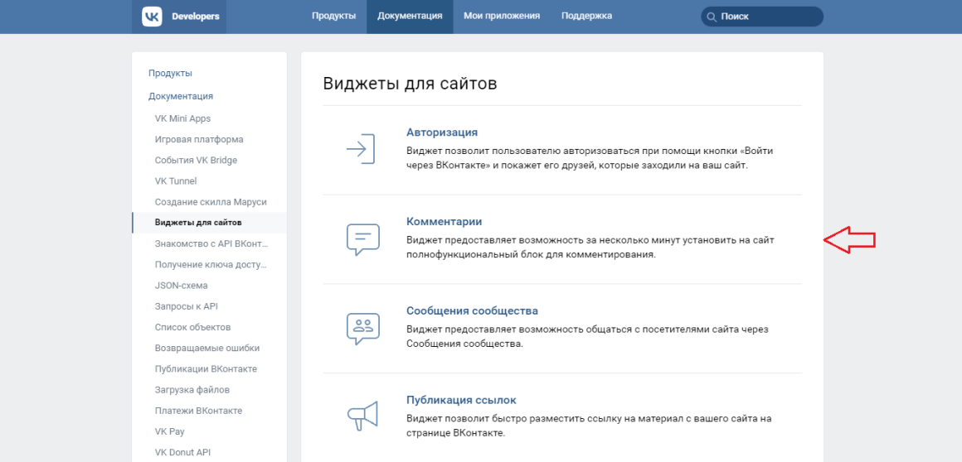The image size is (962, 462).
Task: Open the Авторизация widget link
Action: 442,132
